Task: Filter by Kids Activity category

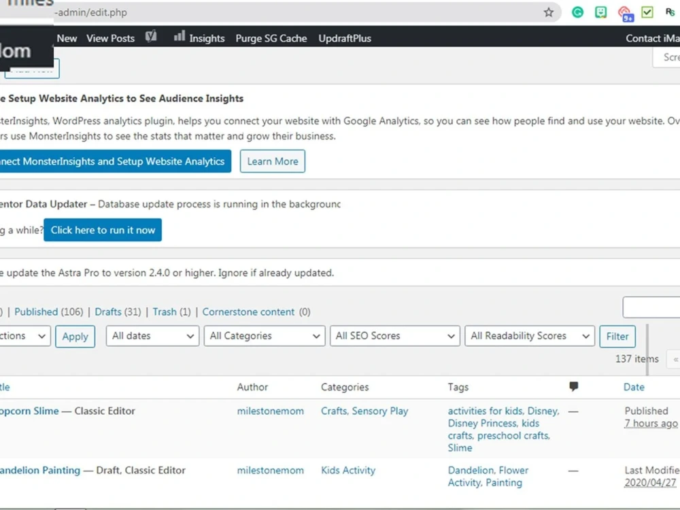Action: [348, 471]
